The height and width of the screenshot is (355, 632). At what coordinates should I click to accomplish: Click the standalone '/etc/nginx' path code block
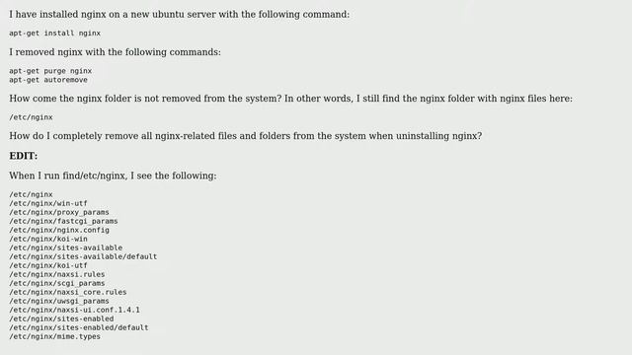[x=31, y=117]
